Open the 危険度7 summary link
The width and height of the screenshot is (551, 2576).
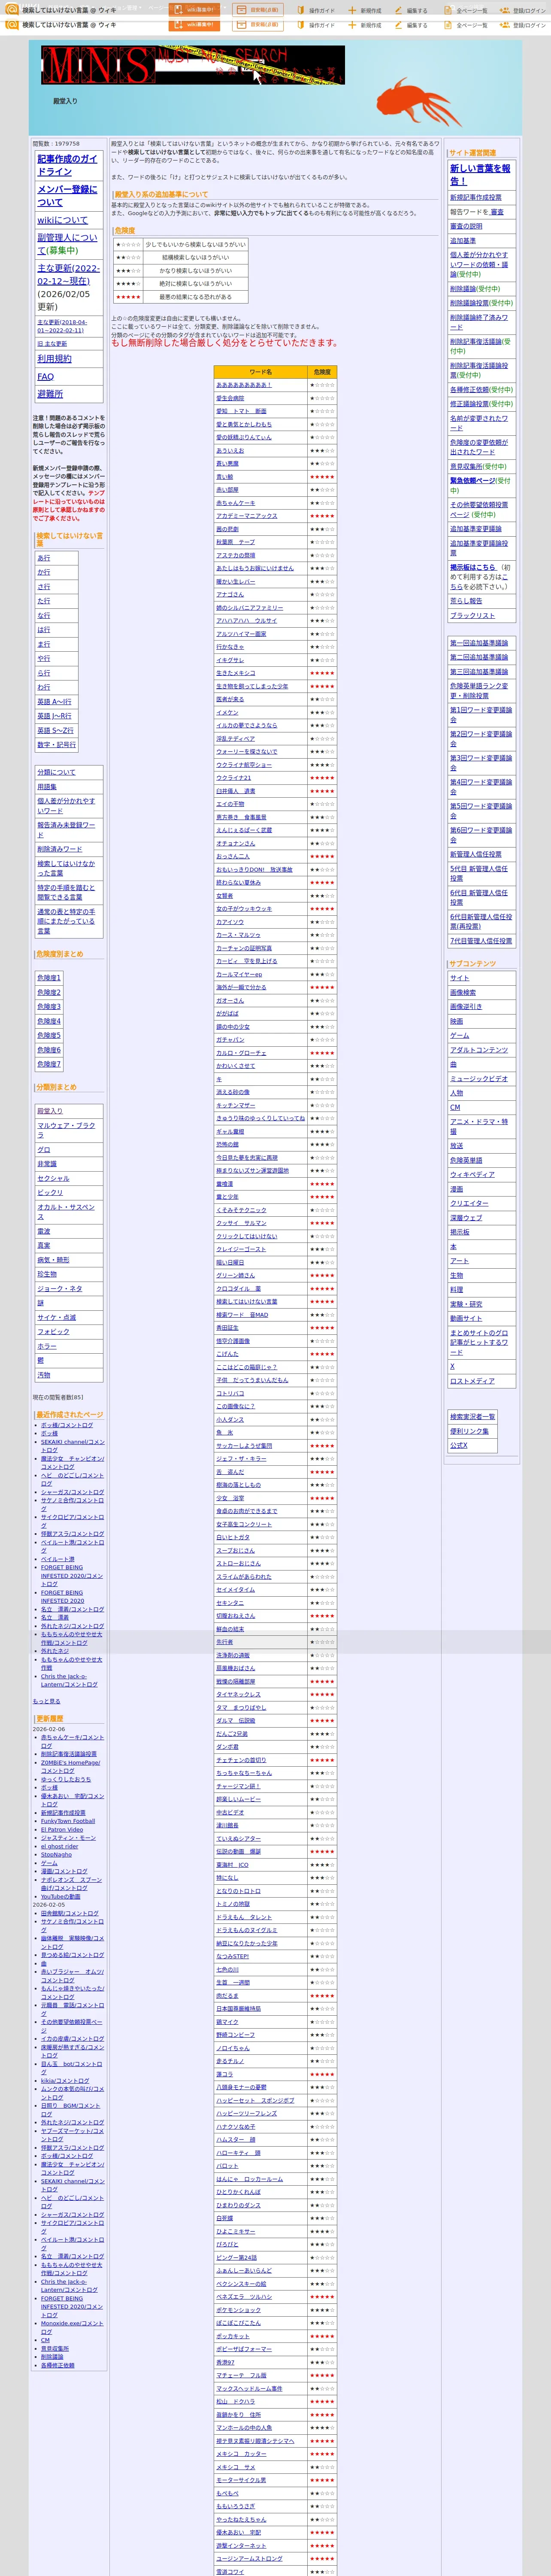pyautogui.click(x=49, y=1064)
